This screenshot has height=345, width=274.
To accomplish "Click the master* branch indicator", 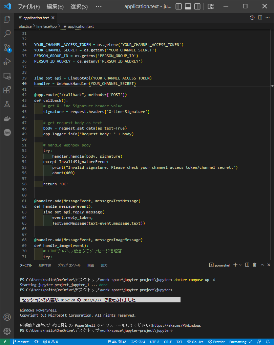I will click(x=21, y=342).
